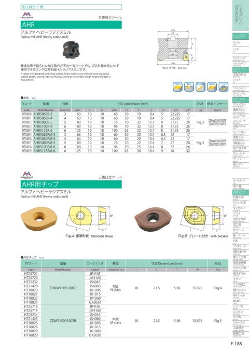Click the AHR radius mill cutter photo
This screenshot has width=249, height=351.
(71, 50)
